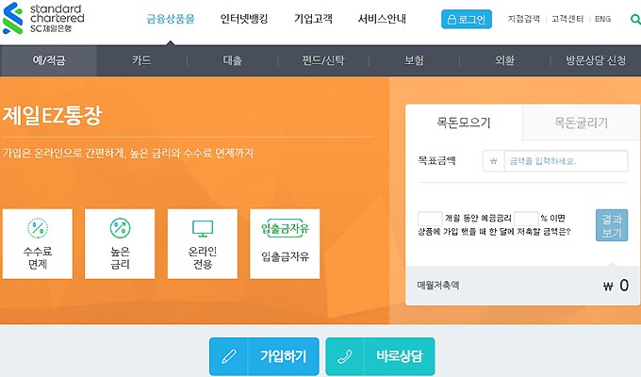Open the 지점검색 link

(524, 19)
